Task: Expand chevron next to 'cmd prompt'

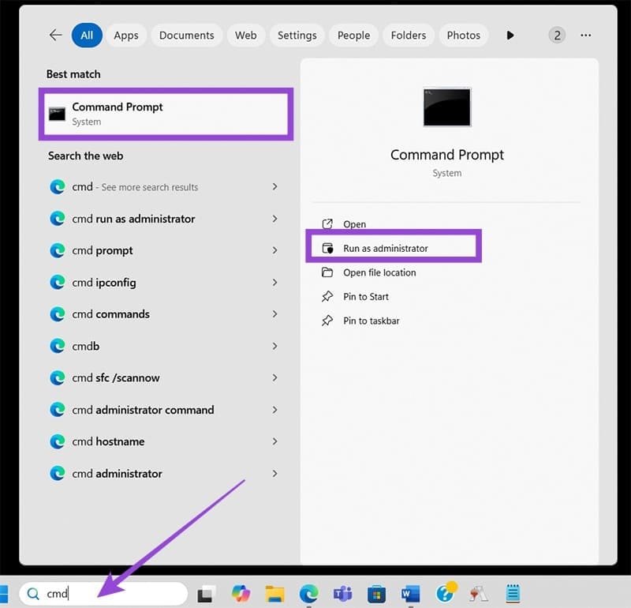Action: tap(274, 250)
